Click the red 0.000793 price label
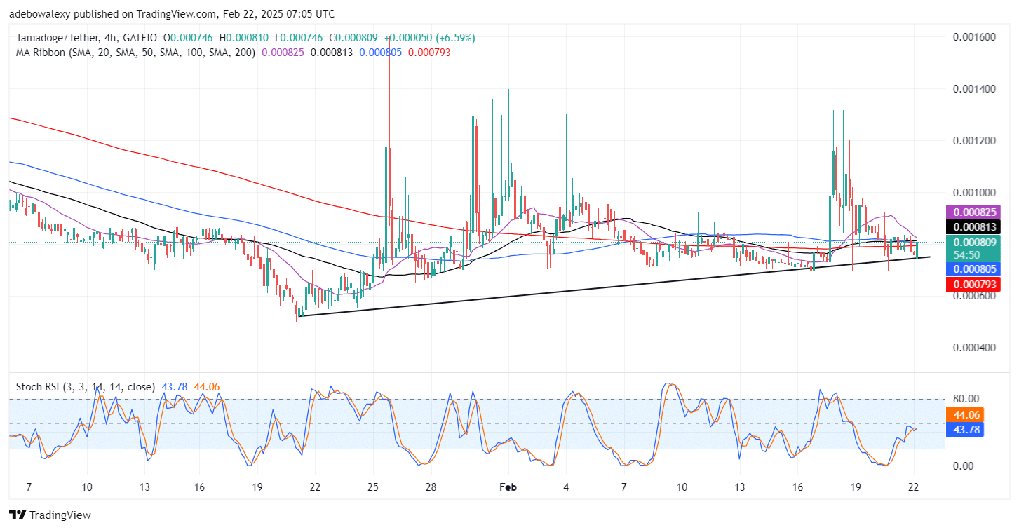Viewport: 1019px width, 530px height. pyautogui.click(x=973, y=284)
